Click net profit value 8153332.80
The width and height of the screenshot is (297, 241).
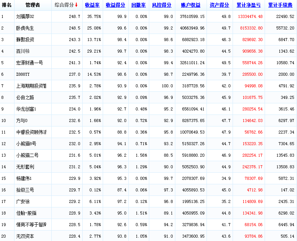(251, 28)
